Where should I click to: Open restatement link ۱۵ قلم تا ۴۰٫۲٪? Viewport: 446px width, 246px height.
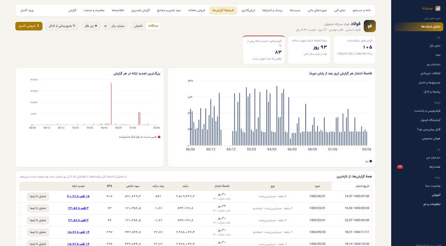click(78, 196)
